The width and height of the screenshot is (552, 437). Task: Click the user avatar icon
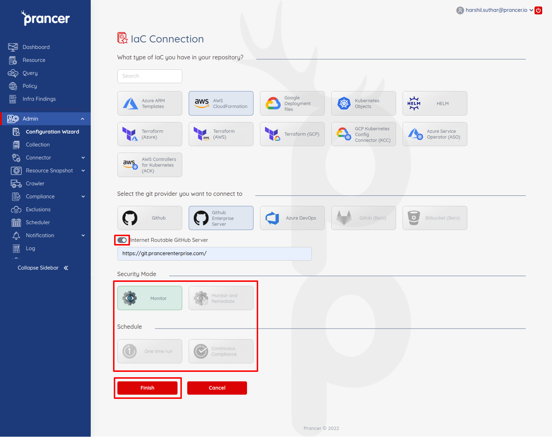click(x=460, y=10)
